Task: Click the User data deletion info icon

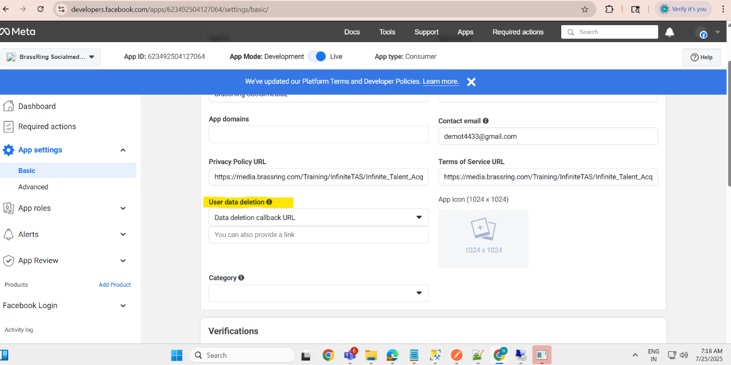Action: point(269,202)
